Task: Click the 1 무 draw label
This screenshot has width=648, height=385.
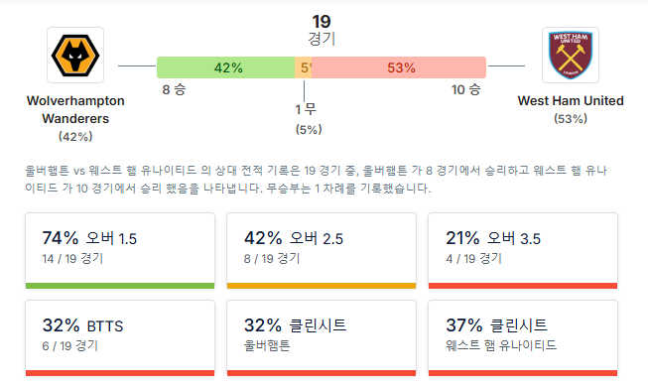Action: coord(306,109)
